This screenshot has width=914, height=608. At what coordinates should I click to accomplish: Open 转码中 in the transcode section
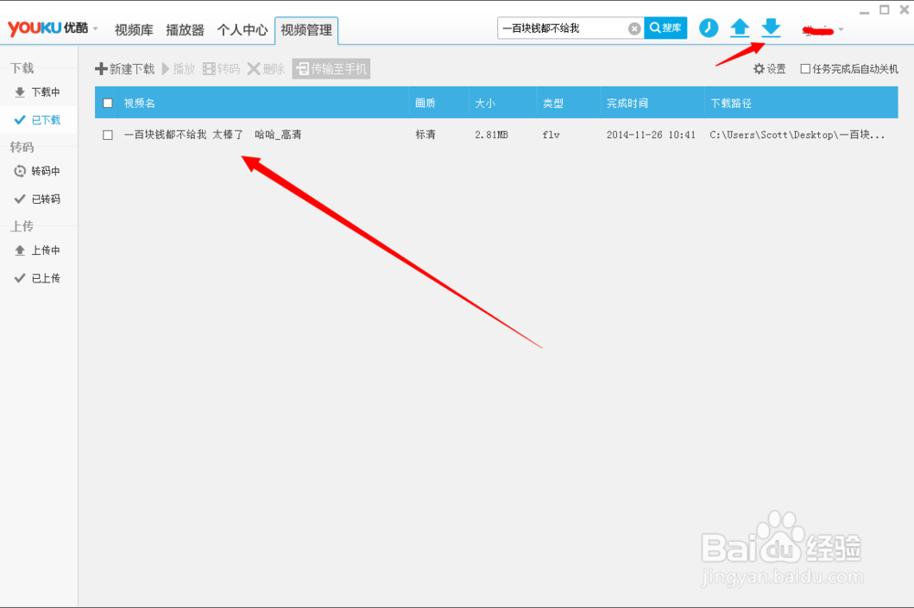(x=42, y=171)
